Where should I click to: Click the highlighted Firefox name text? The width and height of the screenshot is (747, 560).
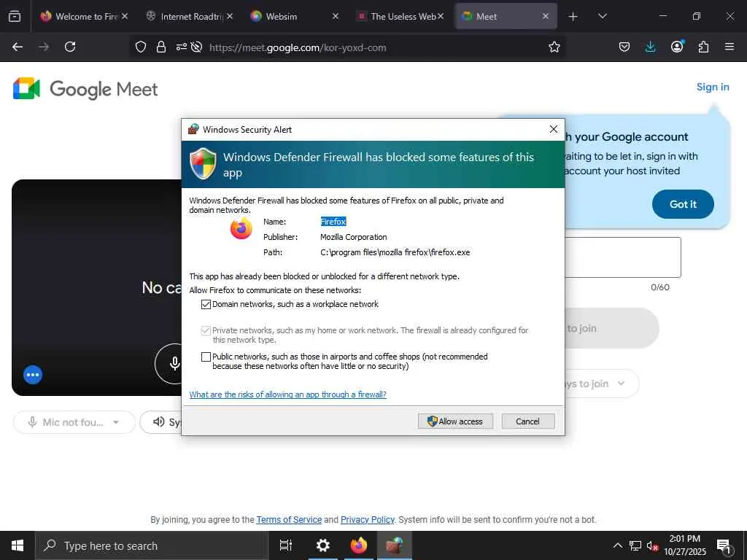[333, 222]
